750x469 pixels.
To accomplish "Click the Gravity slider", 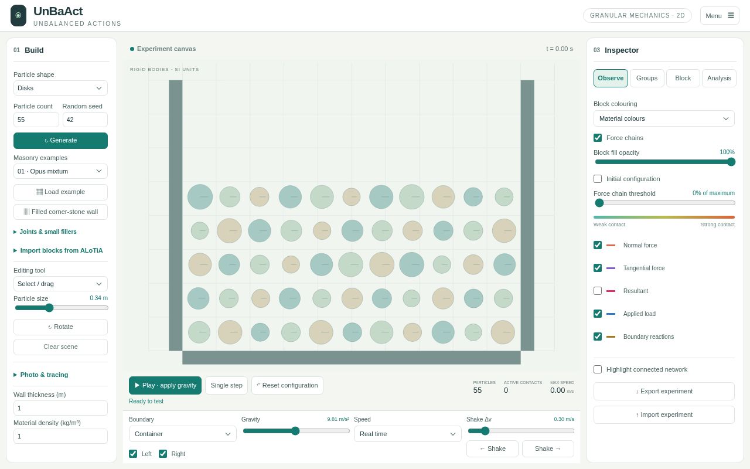I will coord(296,431).
